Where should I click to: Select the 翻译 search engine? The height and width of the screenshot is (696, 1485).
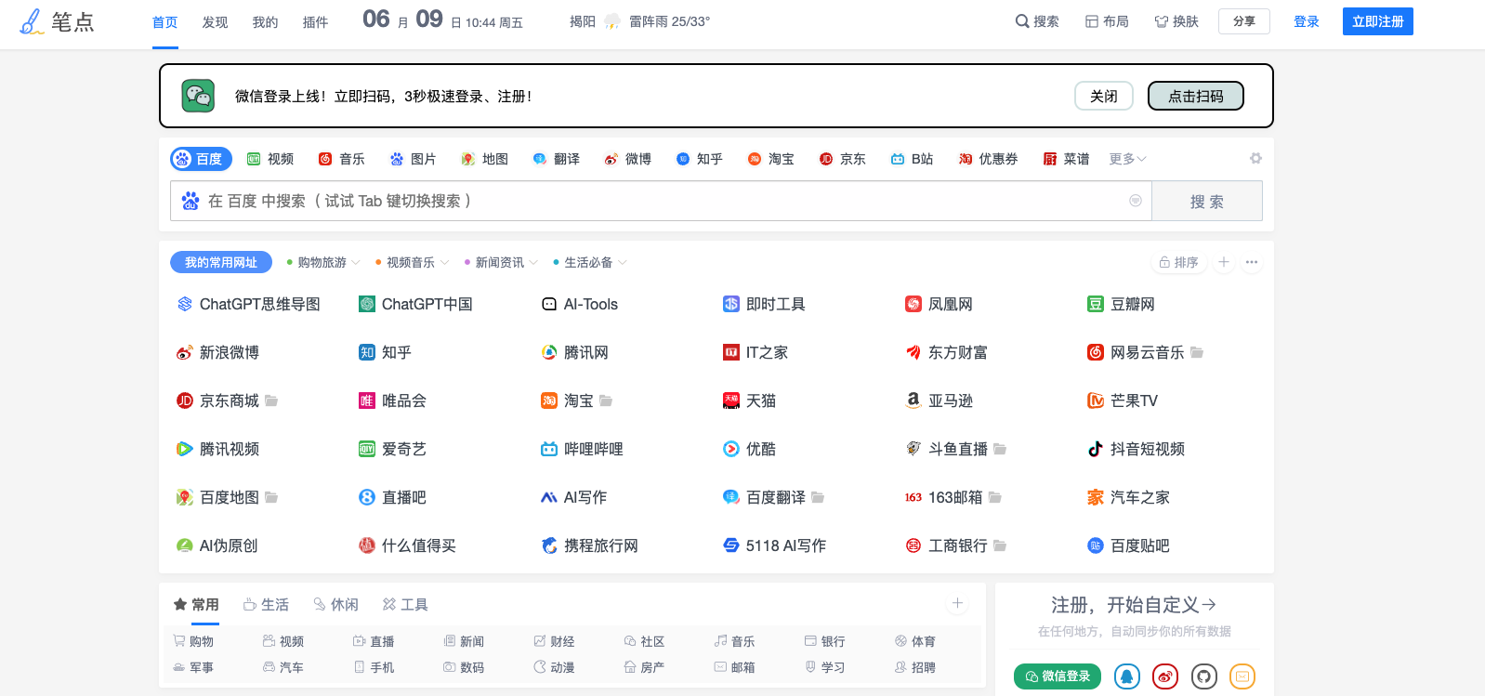(556, 159)
